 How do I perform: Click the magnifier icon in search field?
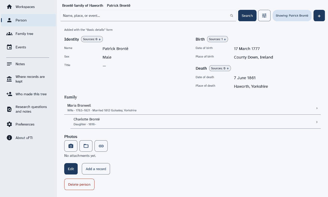[232, 16]
